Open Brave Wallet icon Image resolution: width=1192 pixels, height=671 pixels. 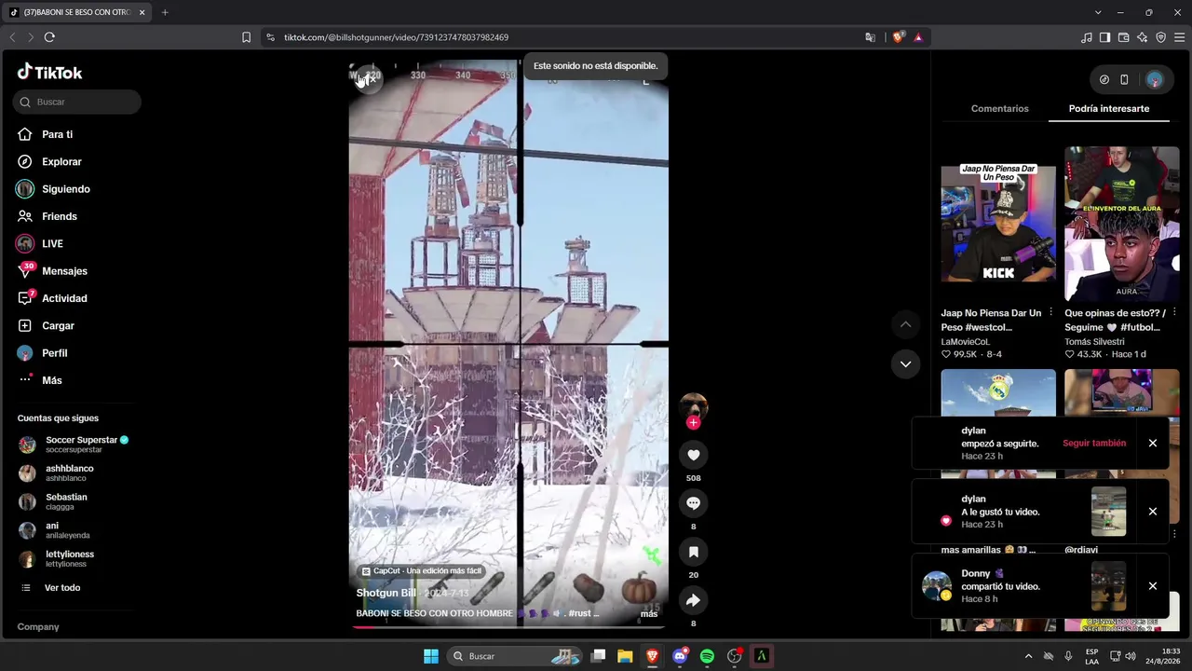[1123, 37]
